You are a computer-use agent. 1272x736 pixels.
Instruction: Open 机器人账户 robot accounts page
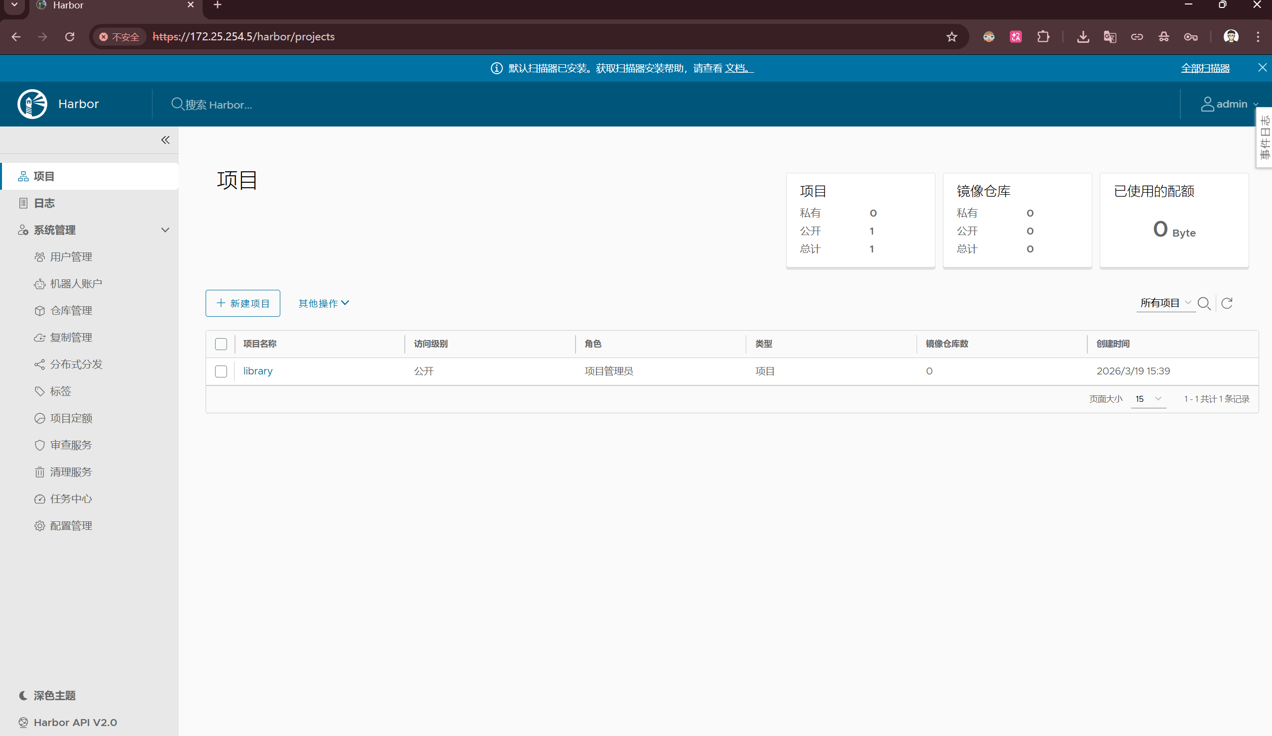click(76, 284)
